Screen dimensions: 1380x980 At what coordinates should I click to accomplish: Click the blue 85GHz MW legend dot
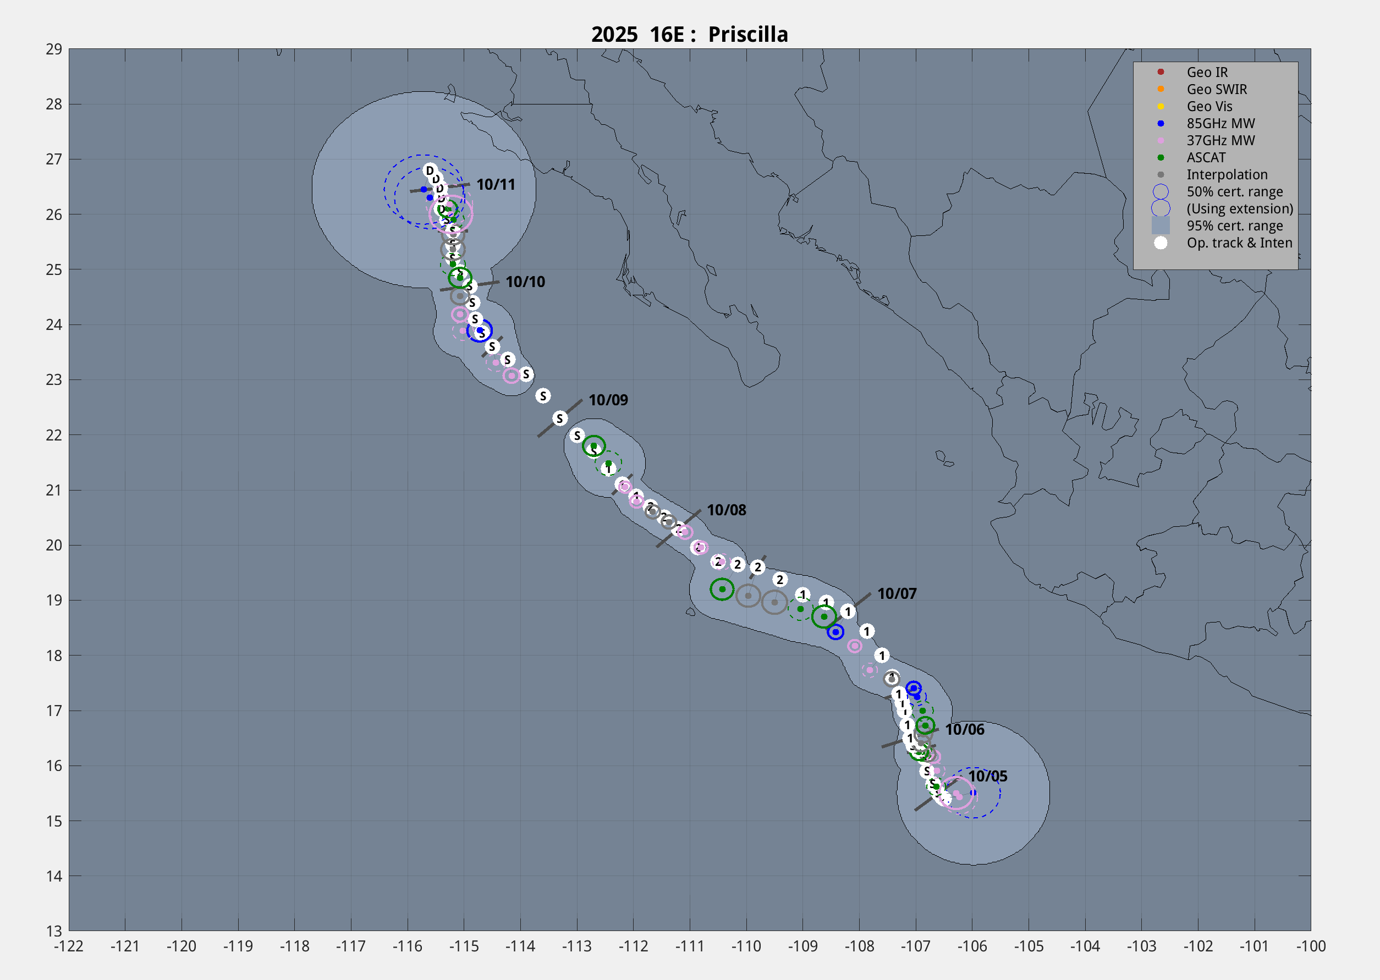click(x=1161, y=124)
